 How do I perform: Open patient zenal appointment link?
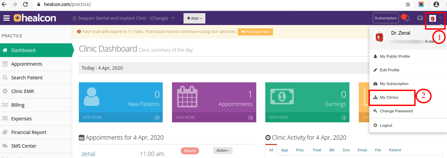click(x=89, y=154)
